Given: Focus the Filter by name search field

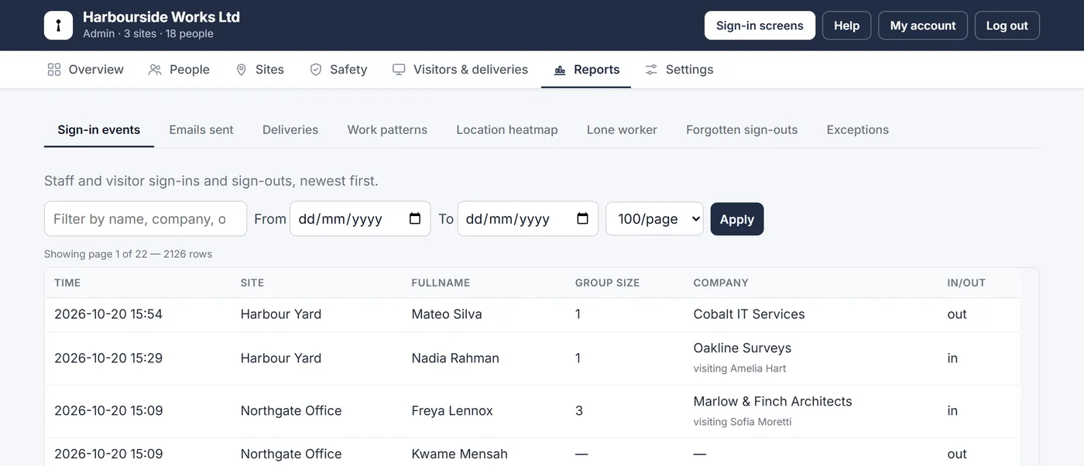Looking at the screenshot, I should coord(146,219).
